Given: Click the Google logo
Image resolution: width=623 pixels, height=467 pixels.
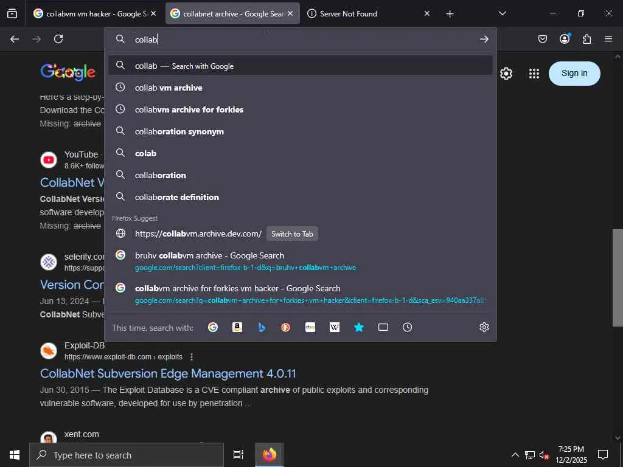Looking at the screenshot, I should pos(68,73).
